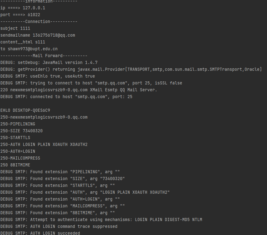The height and width of the screenshot is (235, 267).
Task: Click the port 61022 line
Action: click(20, 15)
